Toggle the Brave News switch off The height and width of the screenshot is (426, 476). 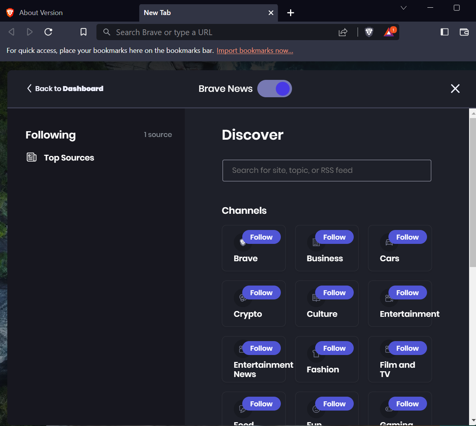tap(275, 89)
